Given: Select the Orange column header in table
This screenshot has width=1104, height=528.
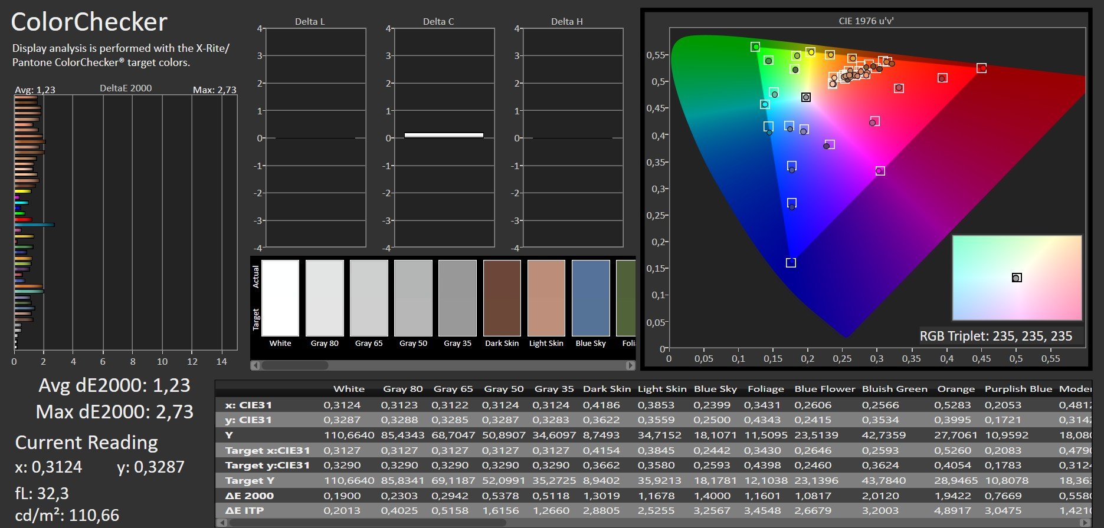Looking at the screenshot, I should click(x=955, y=389).
